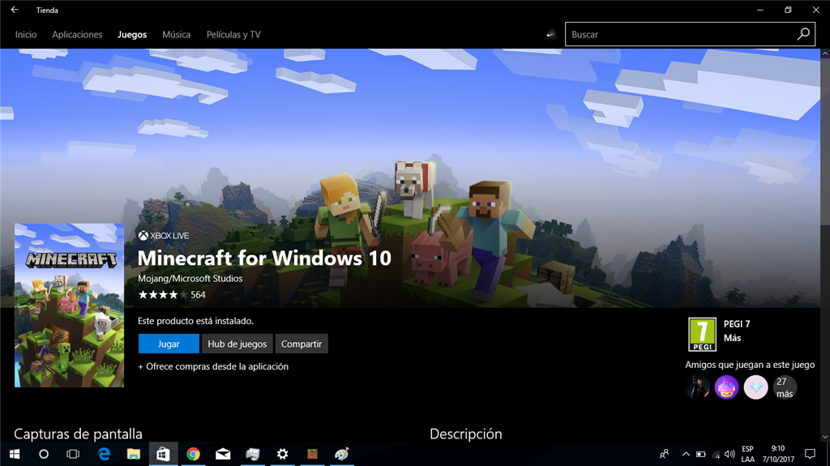Switch to the Aplicaciones tab

coord(77,34)
